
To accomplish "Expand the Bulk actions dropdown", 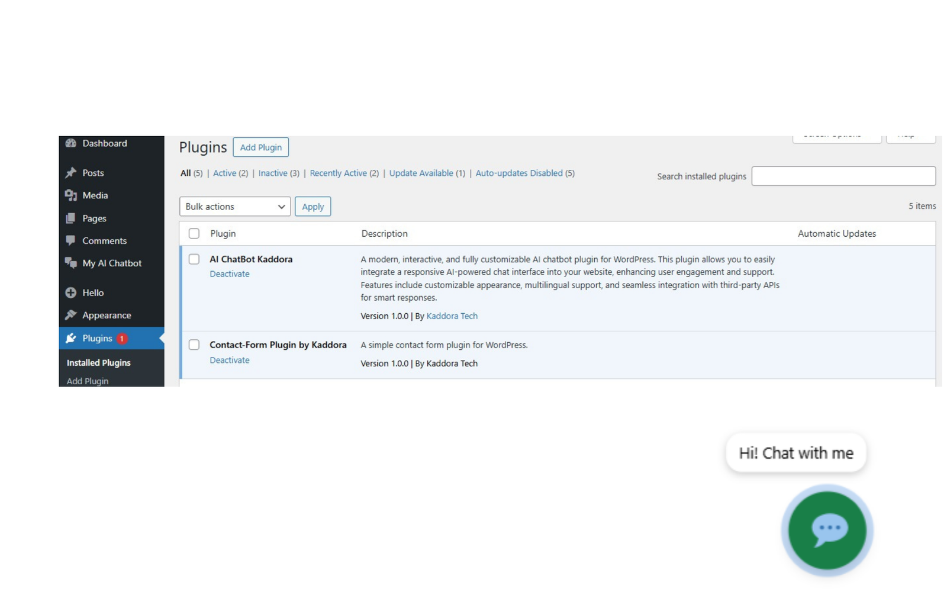I will 234,207.
